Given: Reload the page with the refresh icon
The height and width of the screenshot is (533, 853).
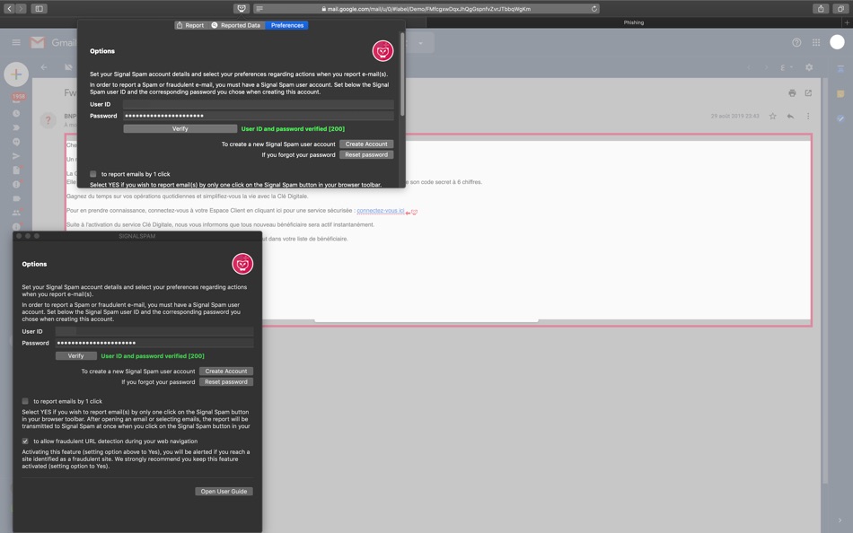Looking at the screenshot, I should pyautogui.click(x=594, y=9).
